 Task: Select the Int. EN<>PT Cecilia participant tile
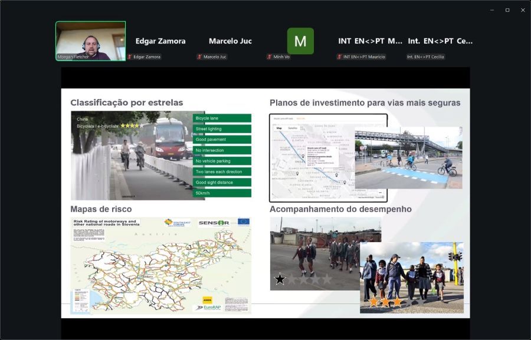click(x=440, y=41)
